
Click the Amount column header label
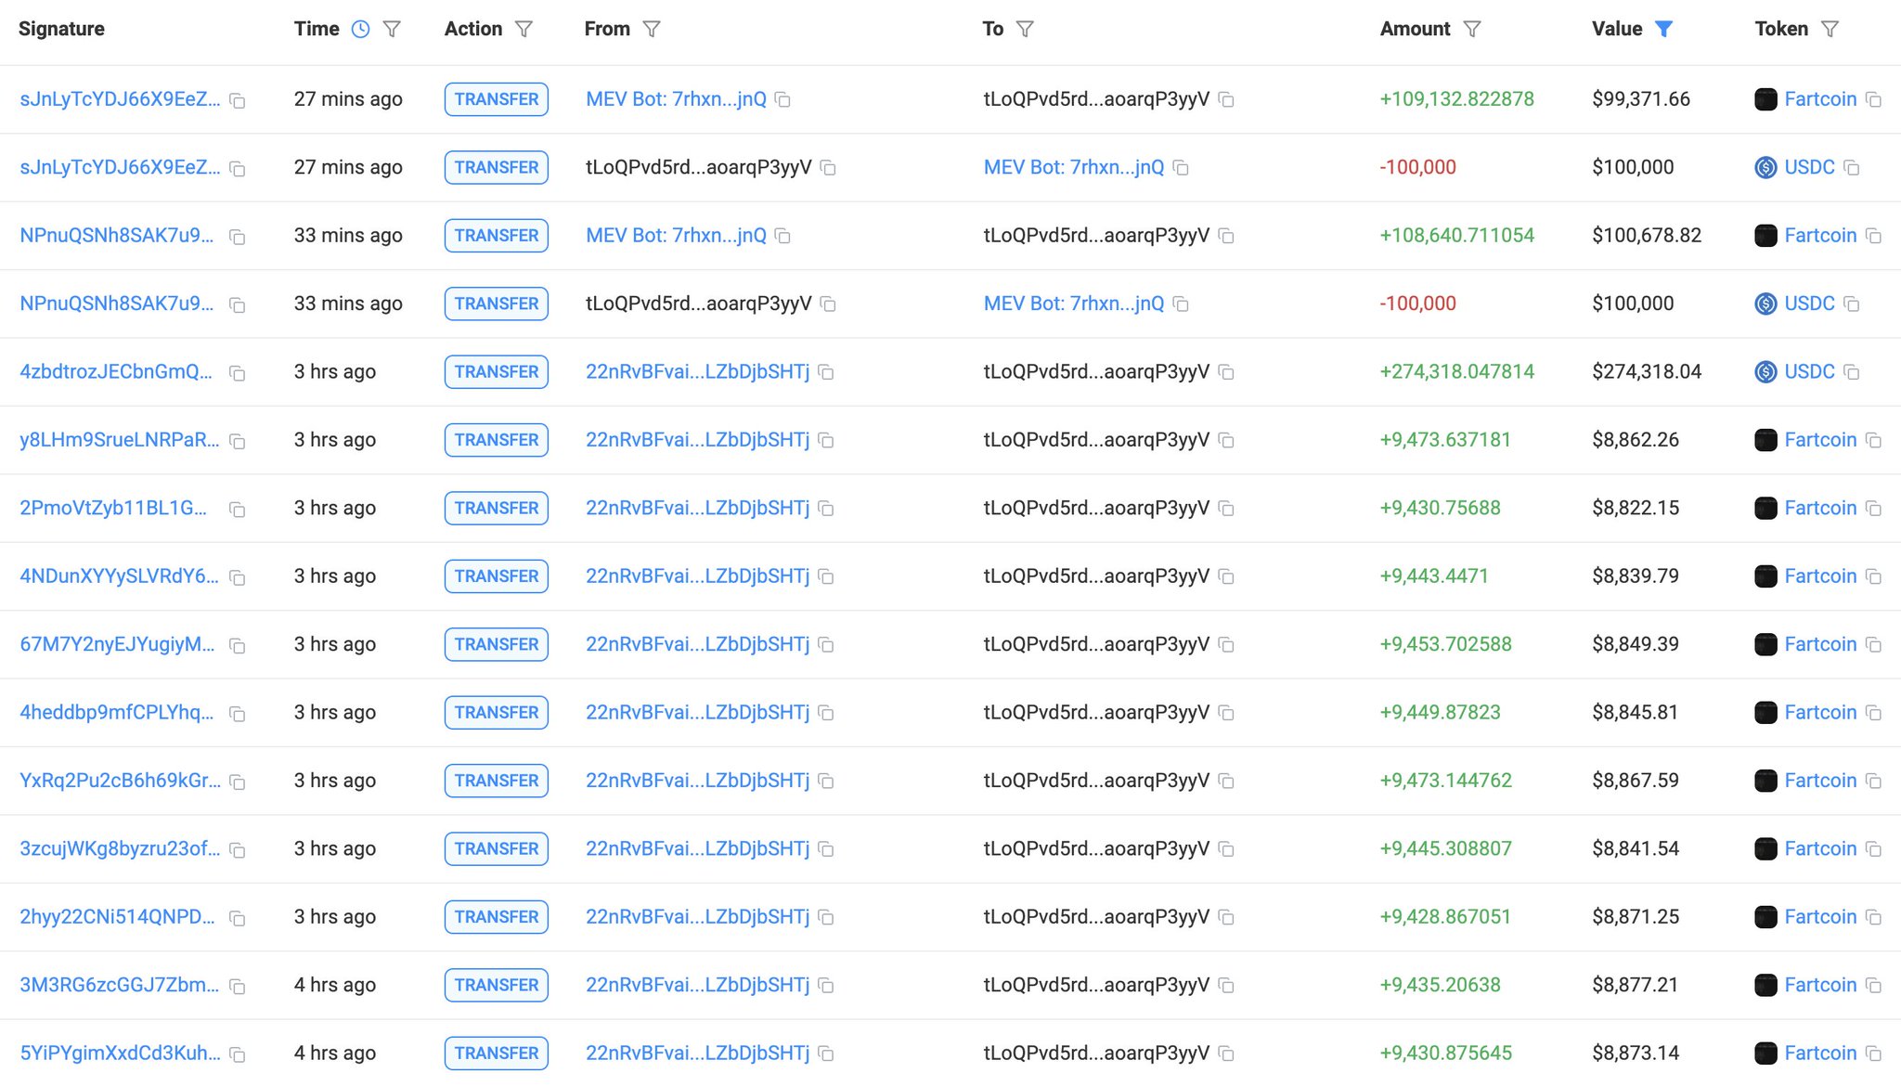coord(1415,29)
